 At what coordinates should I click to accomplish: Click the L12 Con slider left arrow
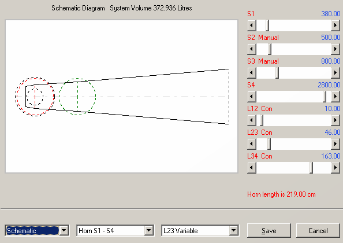coord(252,120)
